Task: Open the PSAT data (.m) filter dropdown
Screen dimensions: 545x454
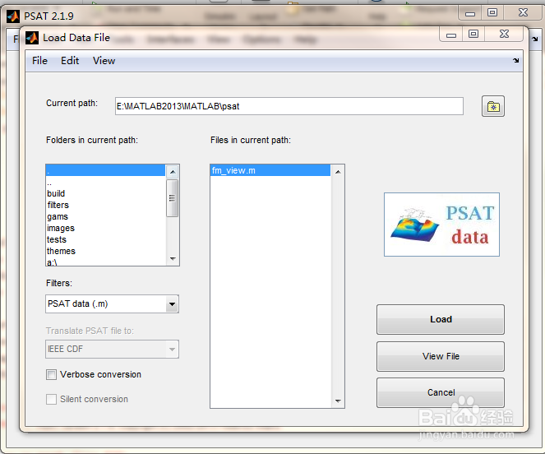Action: pyautogui.click(x=112, y=304)
